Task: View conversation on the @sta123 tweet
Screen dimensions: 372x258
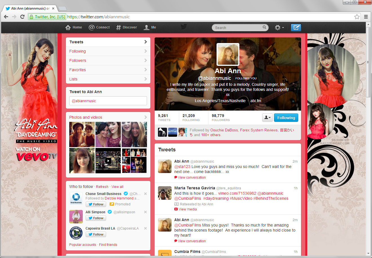Action: [x=191, y=178]
